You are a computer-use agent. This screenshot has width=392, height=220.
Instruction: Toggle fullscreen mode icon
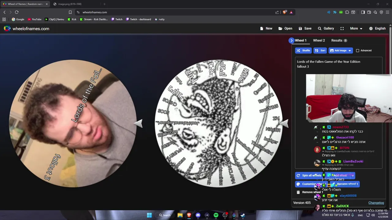point(342,28)
